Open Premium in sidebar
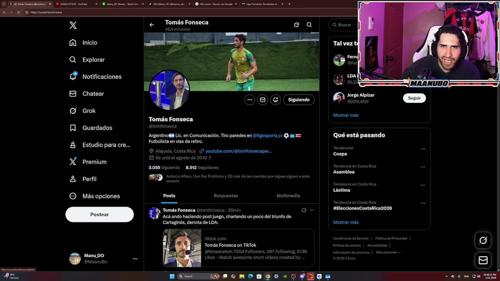 coord(88,162)
